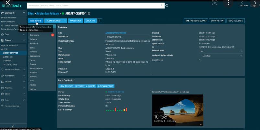Collapse the sidebar with the bottom arrow
The height and width of the screenshot is (130, 260).
(x=13, y=127)
